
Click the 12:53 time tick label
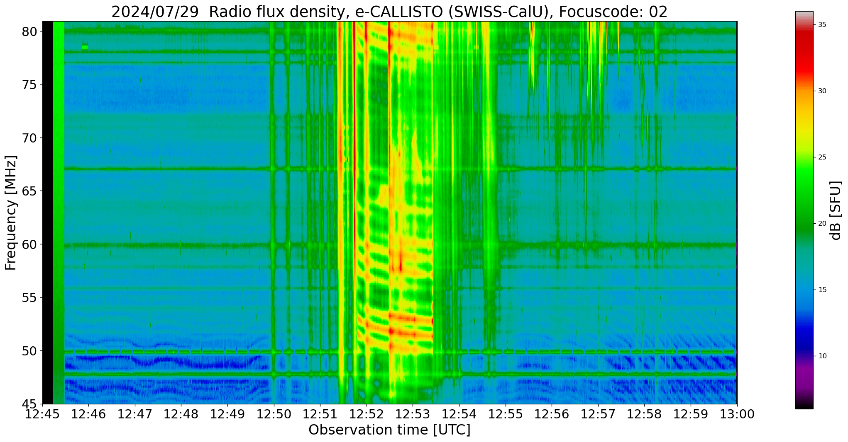413,414
